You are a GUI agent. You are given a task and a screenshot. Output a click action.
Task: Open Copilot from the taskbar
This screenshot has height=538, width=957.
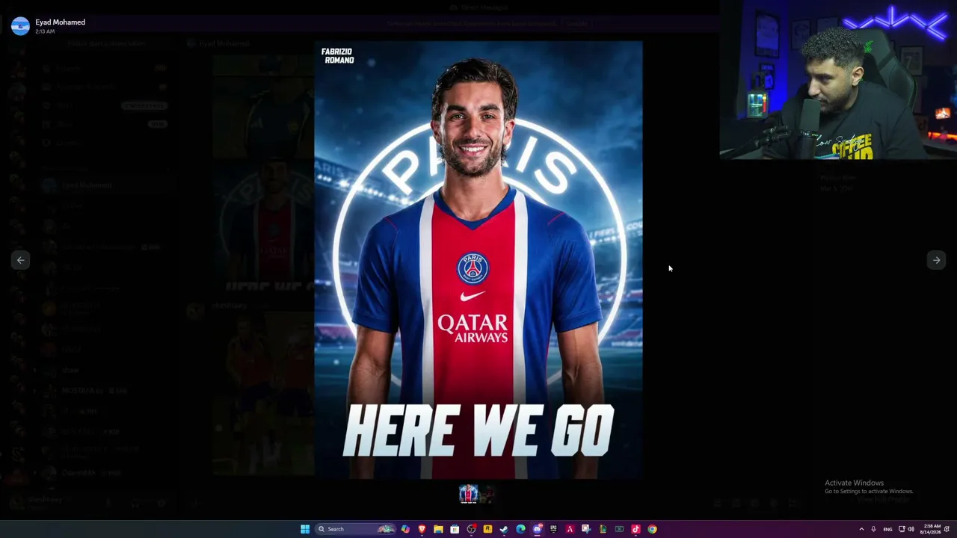(405, 529)
